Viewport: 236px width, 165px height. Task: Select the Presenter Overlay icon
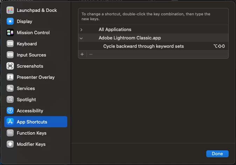10,77
